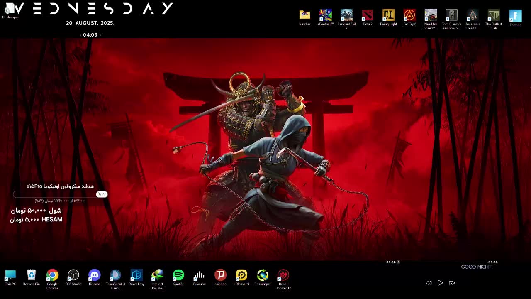Launch the eFootball desktop shortcut
Screen dimensions: 531x299
[326, 17]
